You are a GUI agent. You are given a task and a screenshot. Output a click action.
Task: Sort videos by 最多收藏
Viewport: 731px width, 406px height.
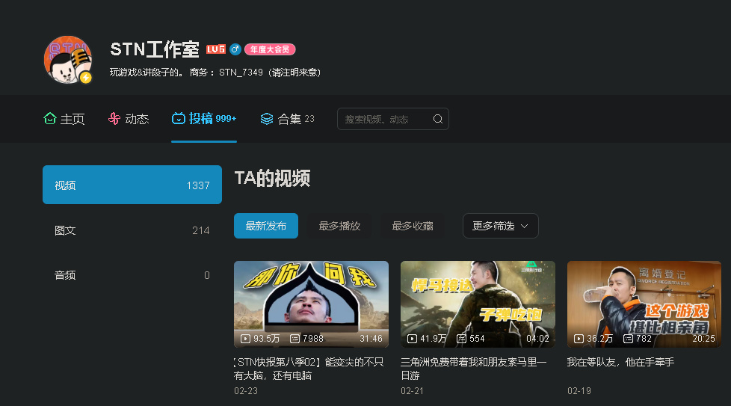coord(413,226)
